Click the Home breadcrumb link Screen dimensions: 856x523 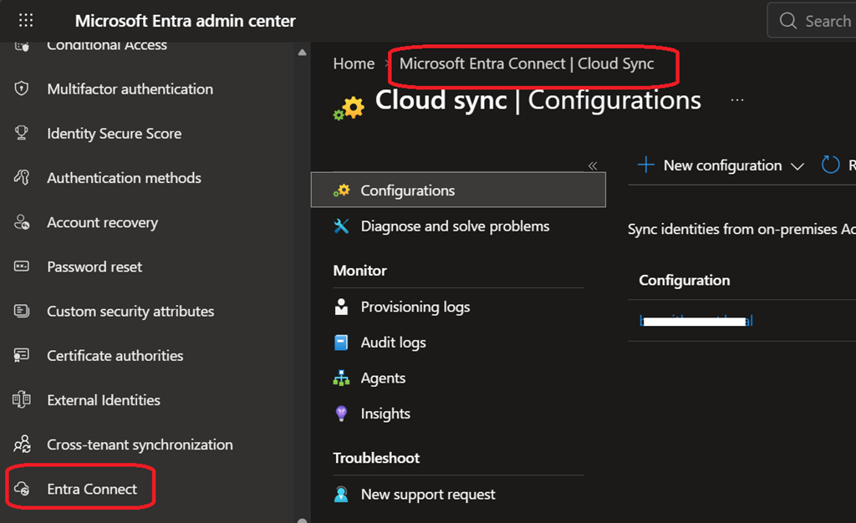[354, 63]
